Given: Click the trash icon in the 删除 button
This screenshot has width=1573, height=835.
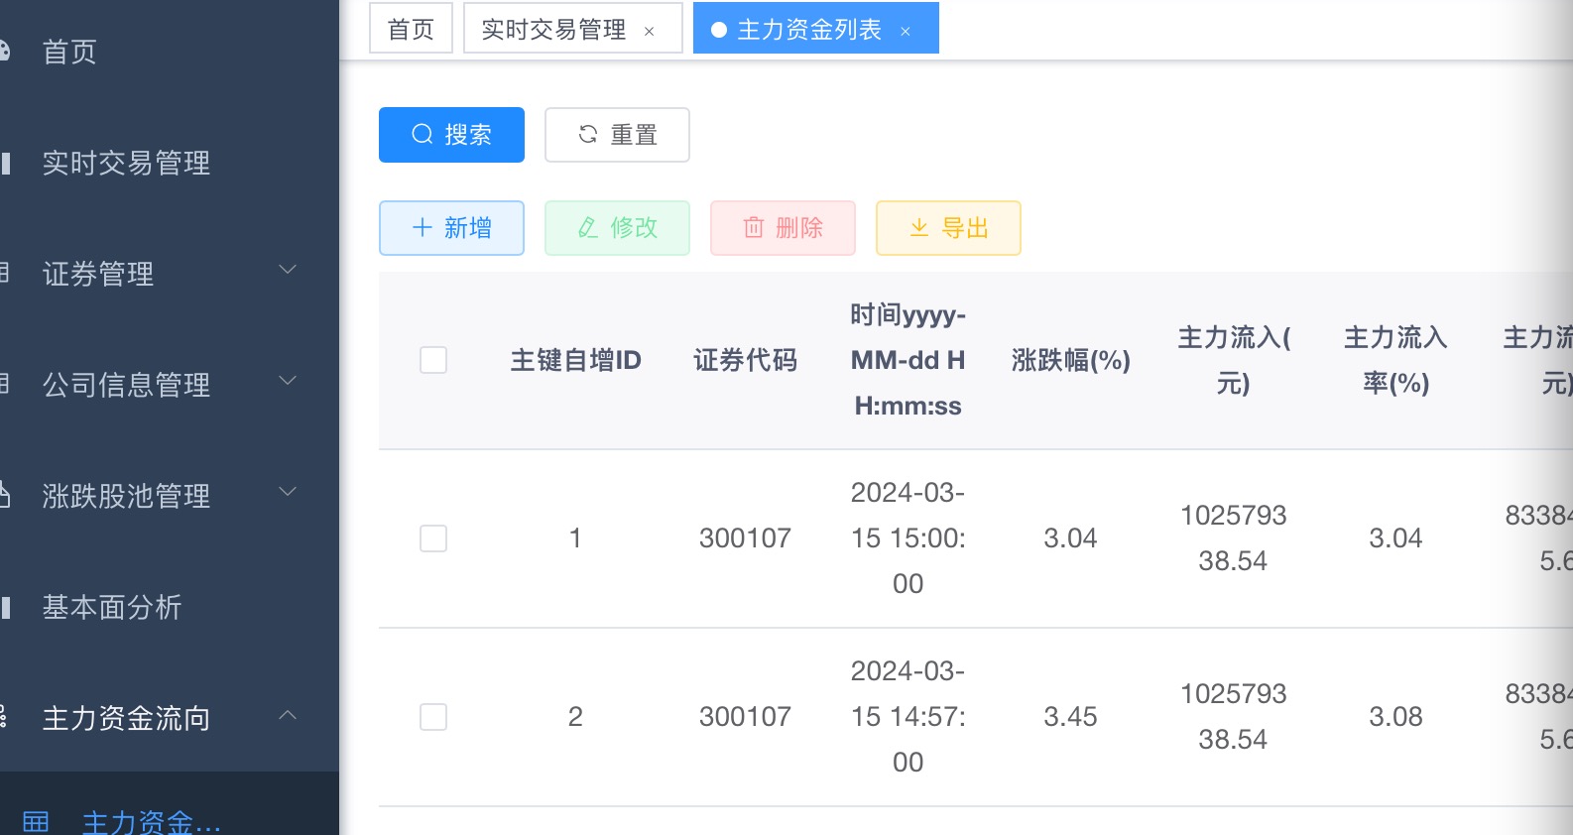Looking at the screenshot, I should click(x=754, y=227).
